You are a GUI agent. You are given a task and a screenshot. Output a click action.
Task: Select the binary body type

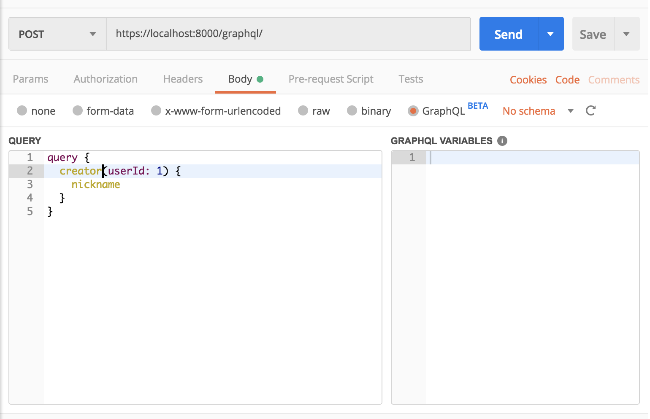point(352,110)
